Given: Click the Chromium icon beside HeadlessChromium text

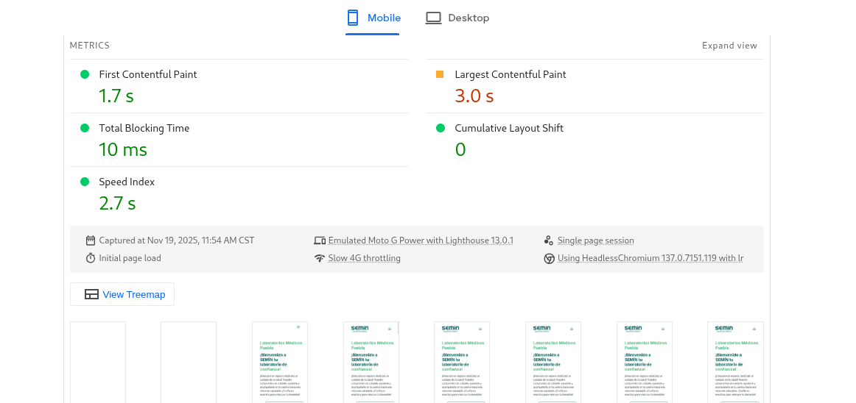Looking at the screenshot, I should [548, 258].
